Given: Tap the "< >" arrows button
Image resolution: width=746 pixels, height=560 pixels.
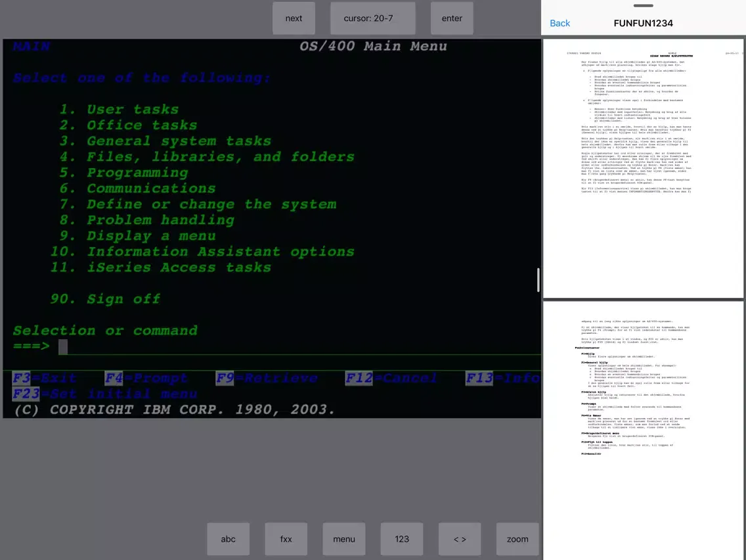Looking at the screenshot, I should [x=460, y=539].
